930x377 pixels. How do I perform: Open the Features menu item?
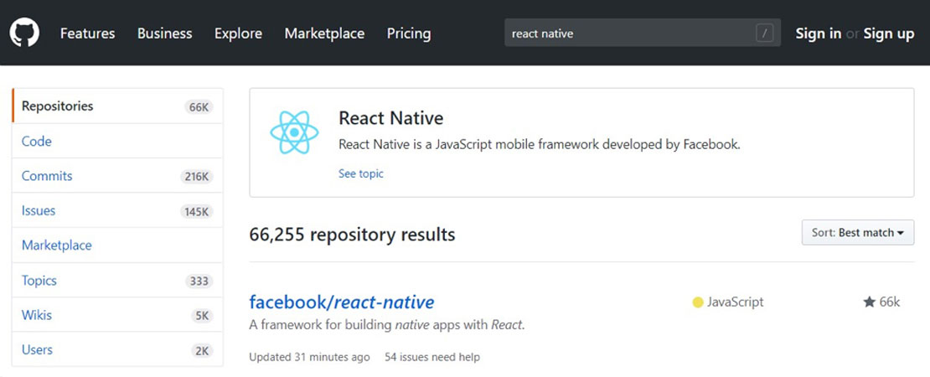[x=88, y=34]
